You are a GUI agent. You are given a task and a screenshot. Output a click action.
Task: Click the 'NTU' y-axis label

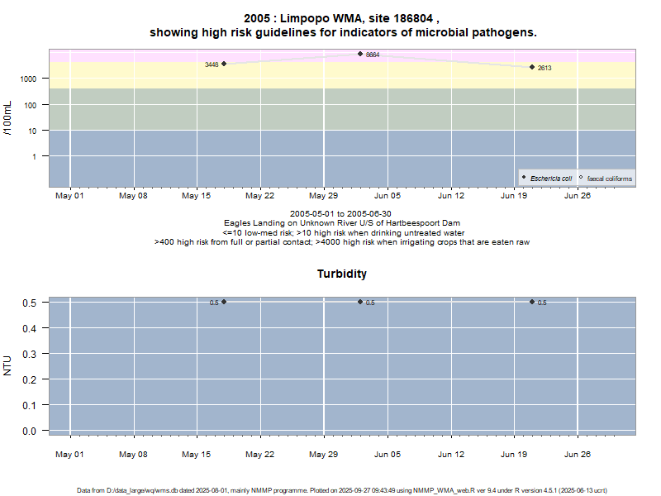click(8, 366)
